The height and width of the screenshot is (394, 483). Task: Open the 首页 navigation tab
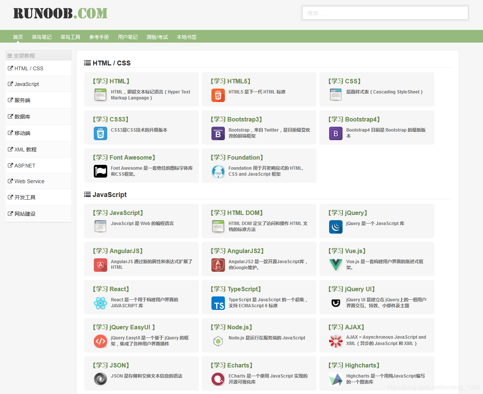(18, 37)
